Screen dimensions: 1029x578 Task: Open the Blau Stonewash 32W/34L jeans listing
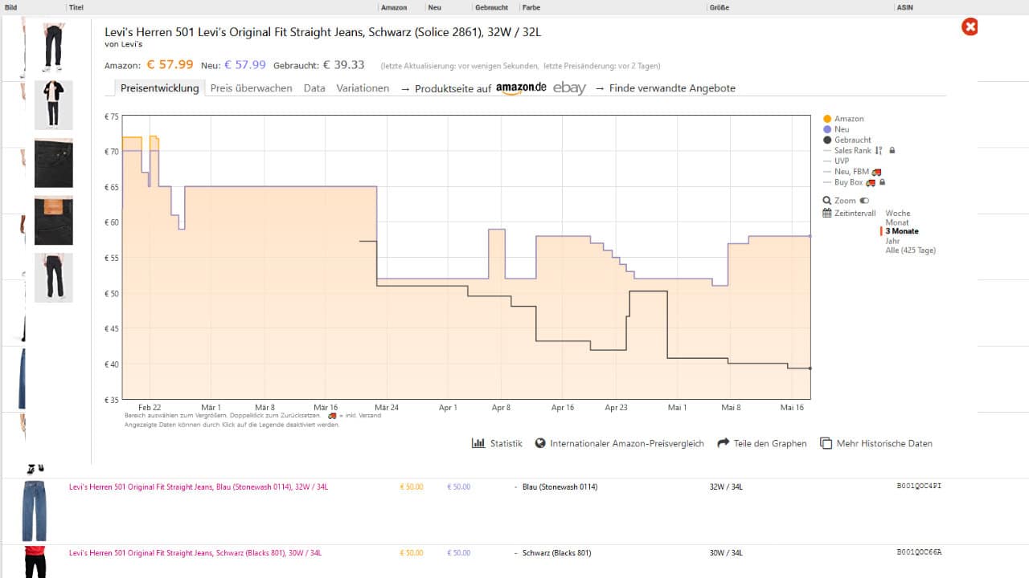click(x=198, y=486)
